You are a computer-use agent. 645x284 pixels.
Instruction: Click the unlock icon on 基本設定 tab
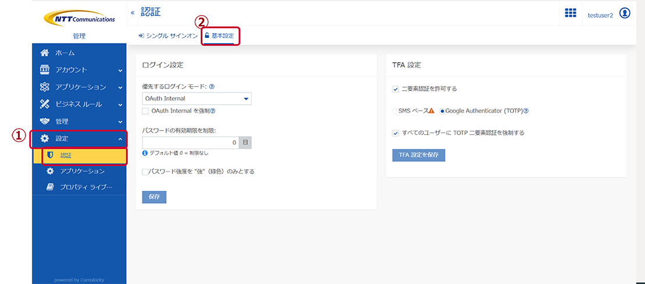(207, 36)
